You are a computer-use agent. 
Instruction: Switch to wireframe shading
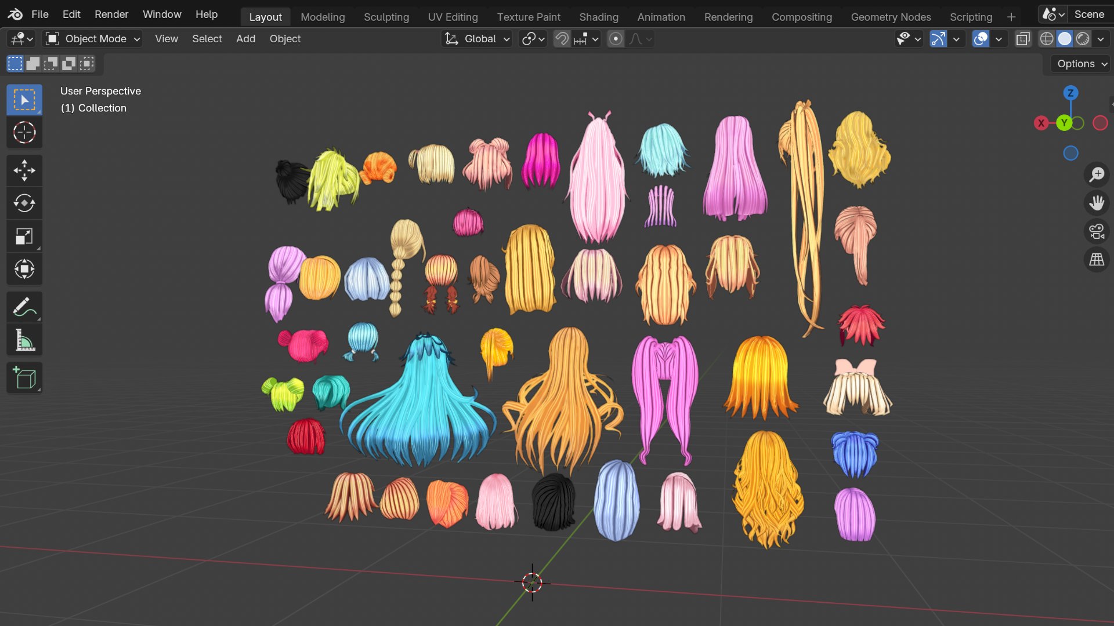[1047, 39]
